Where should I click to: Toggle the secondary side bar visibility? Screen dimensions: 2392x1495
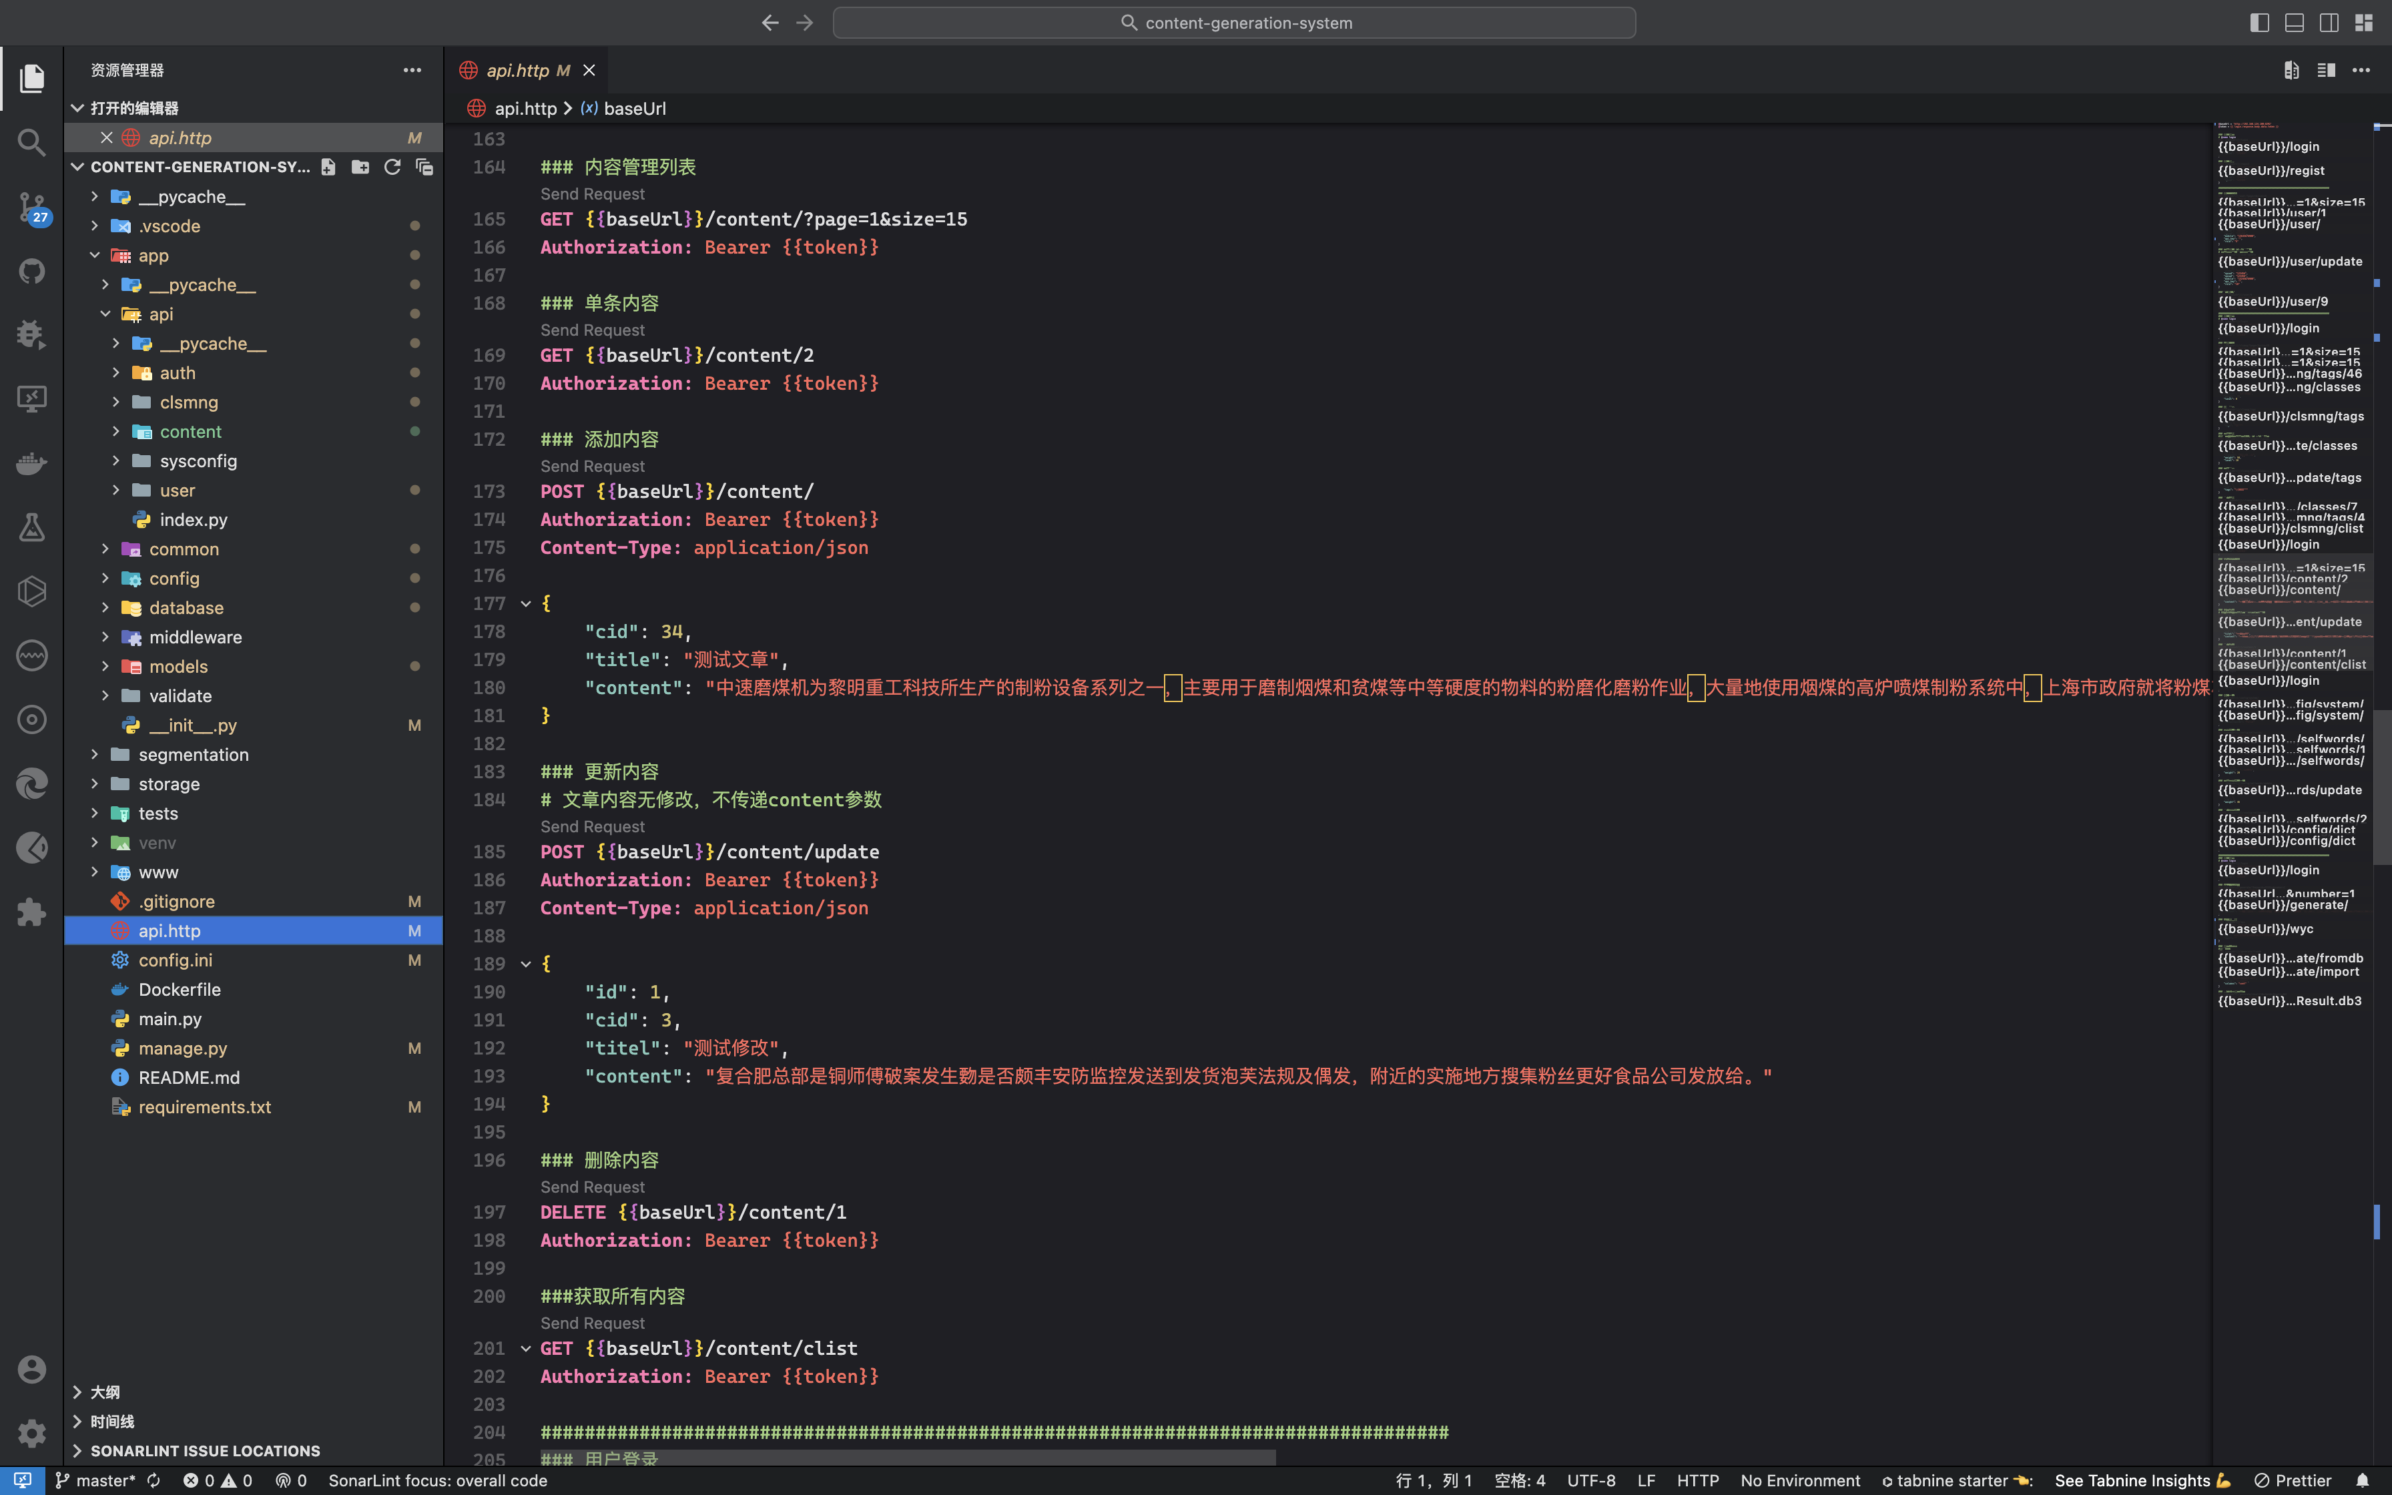[2329, 23]
